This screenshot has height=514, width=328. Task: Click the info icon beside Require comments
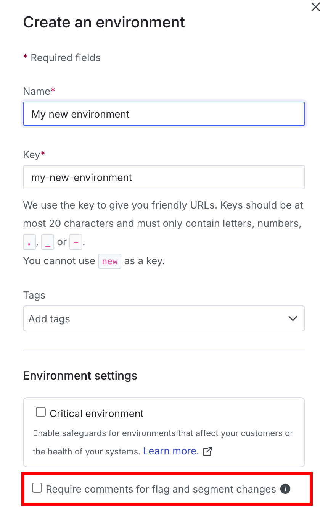pos(285,489)
